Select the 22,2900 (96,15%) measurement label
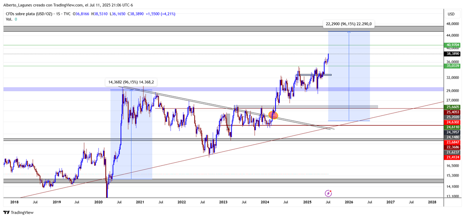Screen dimensions: 465x218 point(349,24)
